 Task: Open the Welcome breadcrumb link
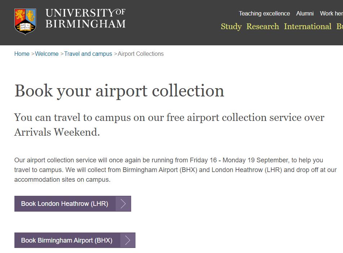click(47, 54)
